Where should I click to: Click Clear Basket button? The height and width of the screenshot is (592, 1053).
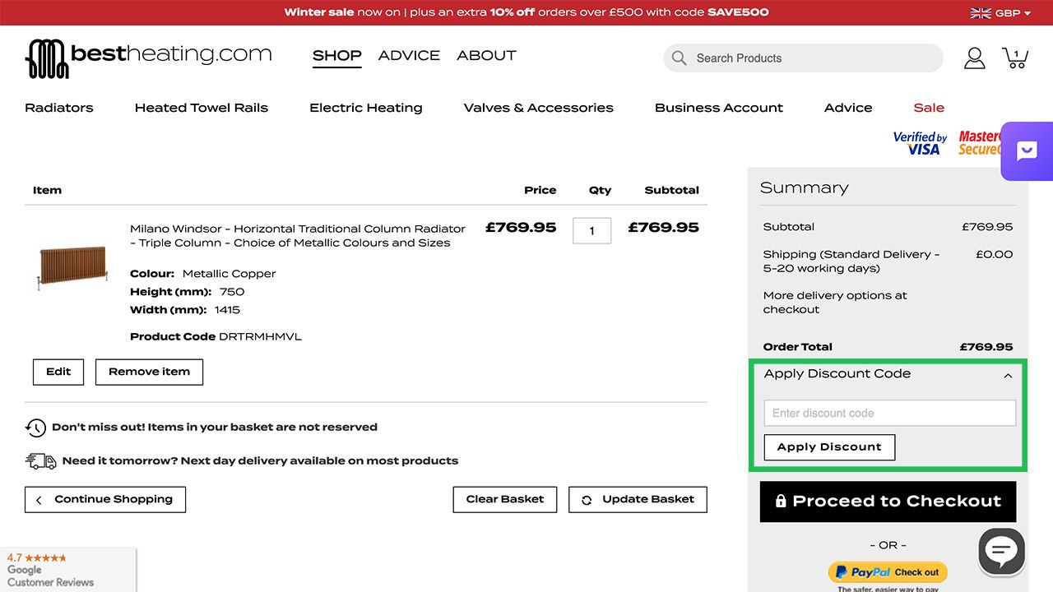pos(505,499)
